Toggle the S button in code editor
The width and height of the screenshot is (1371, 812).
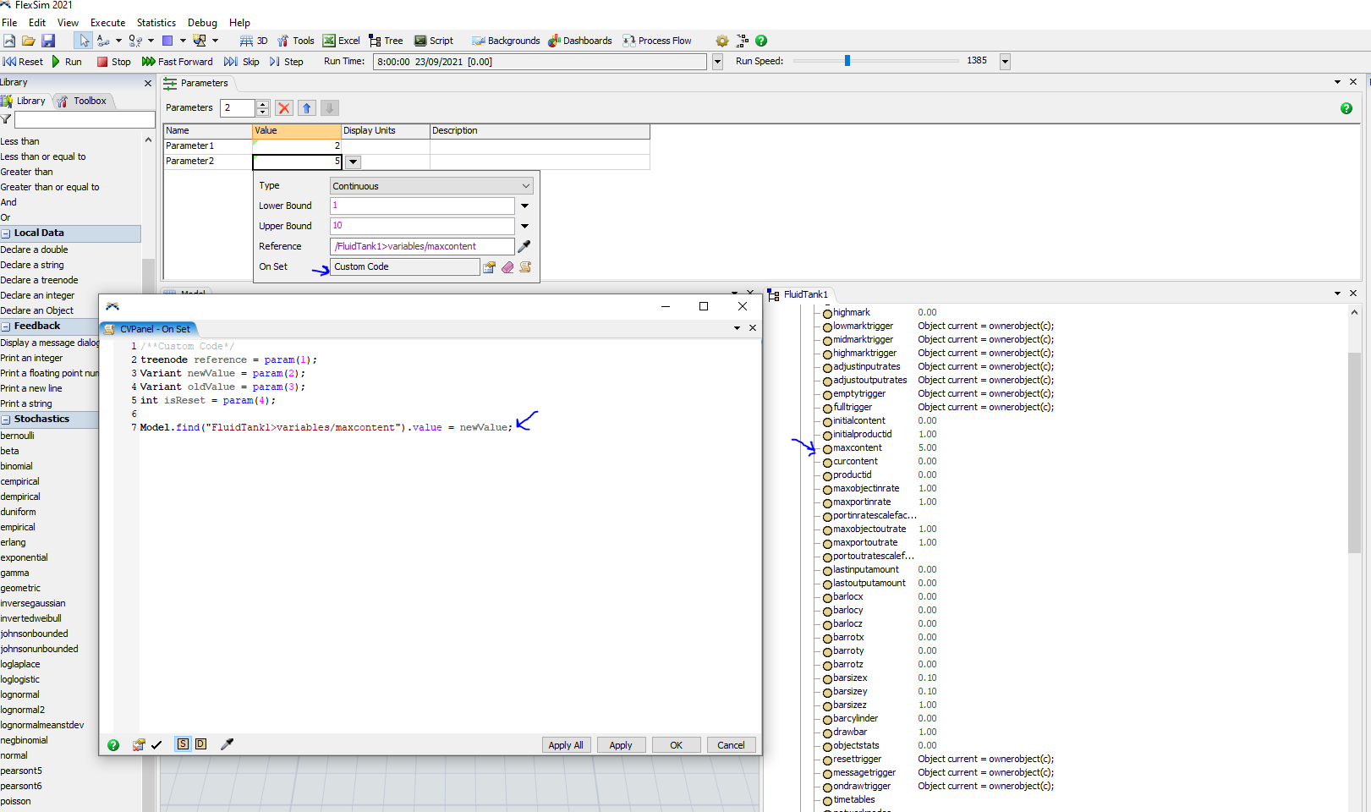[x=183, y=744]
